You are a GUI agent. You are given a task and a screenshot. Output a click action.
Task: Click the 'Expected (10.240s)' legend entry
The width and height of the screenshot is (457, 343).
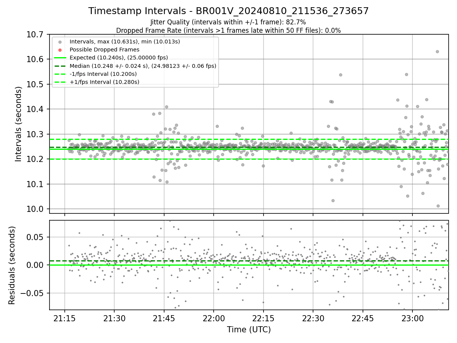[119, 58]
